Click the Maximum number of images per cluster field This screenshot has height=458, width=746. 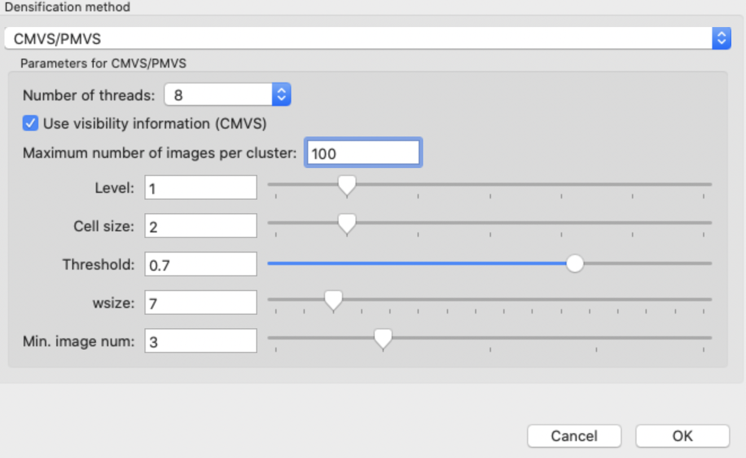(x=363, y=153)
